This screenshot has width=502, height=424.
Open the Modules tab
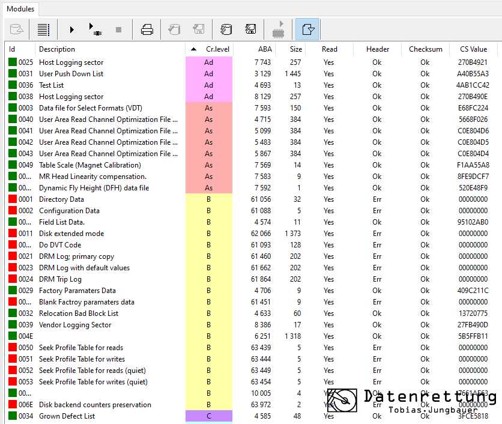point(20,9)
